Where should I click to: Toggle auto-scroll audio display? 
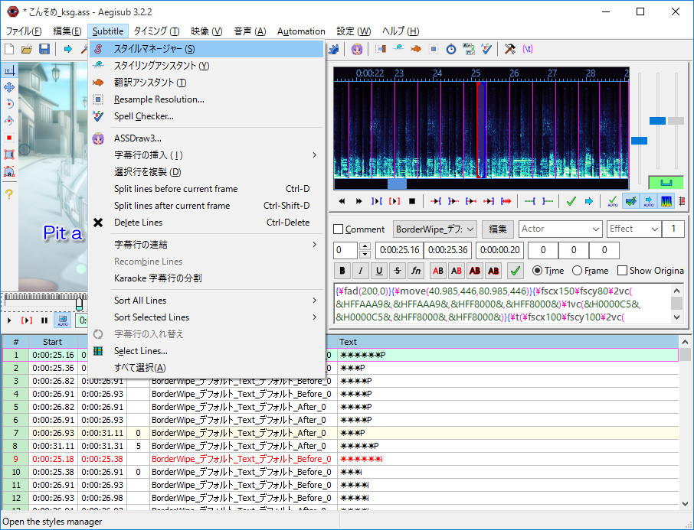648,202
